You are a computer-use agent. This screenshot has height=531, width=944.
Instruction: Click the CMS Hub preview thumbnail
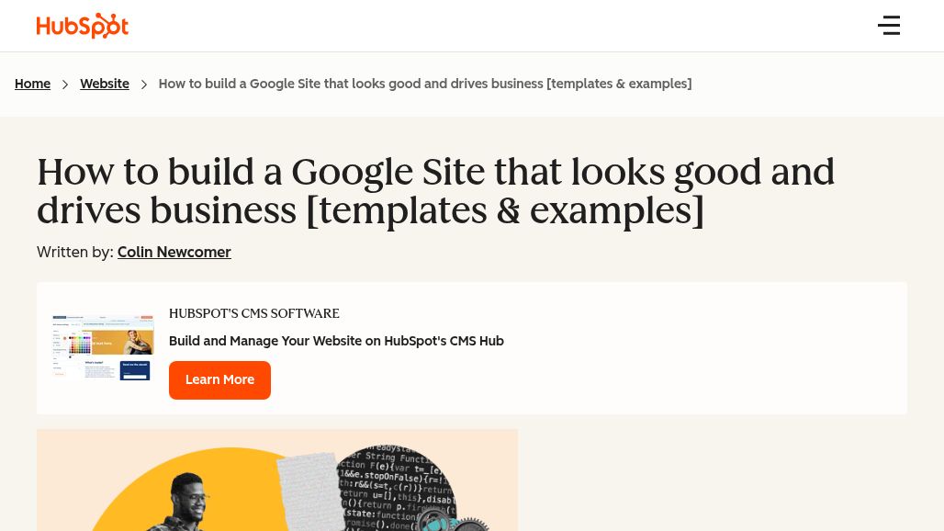point(103,346)
